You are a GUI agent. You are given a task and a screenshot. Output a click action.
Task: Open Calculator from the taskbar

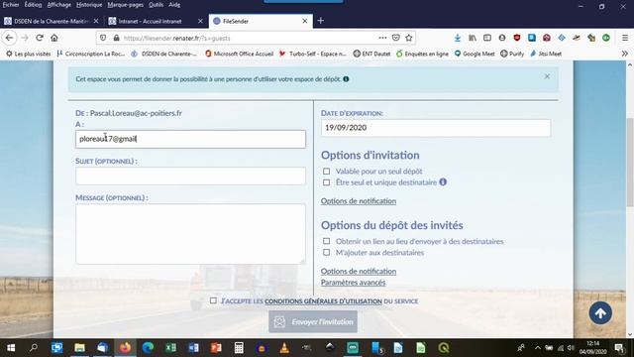pyautogui.click(x=239, y=348)
